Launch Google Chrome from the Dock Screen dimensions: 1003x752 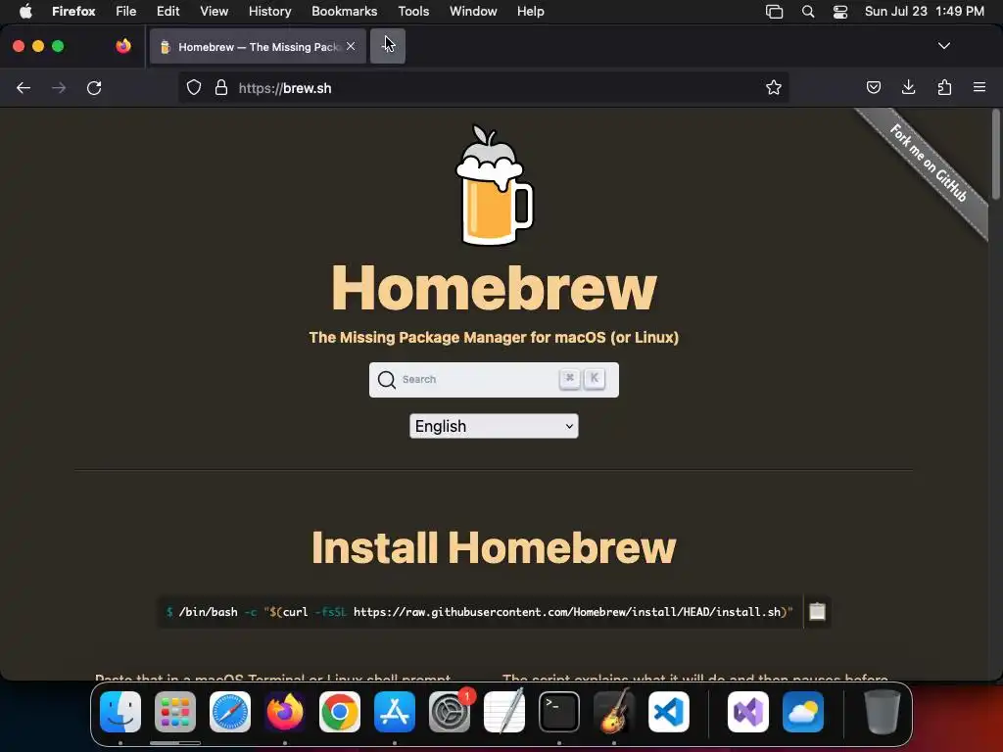(340, 712)
